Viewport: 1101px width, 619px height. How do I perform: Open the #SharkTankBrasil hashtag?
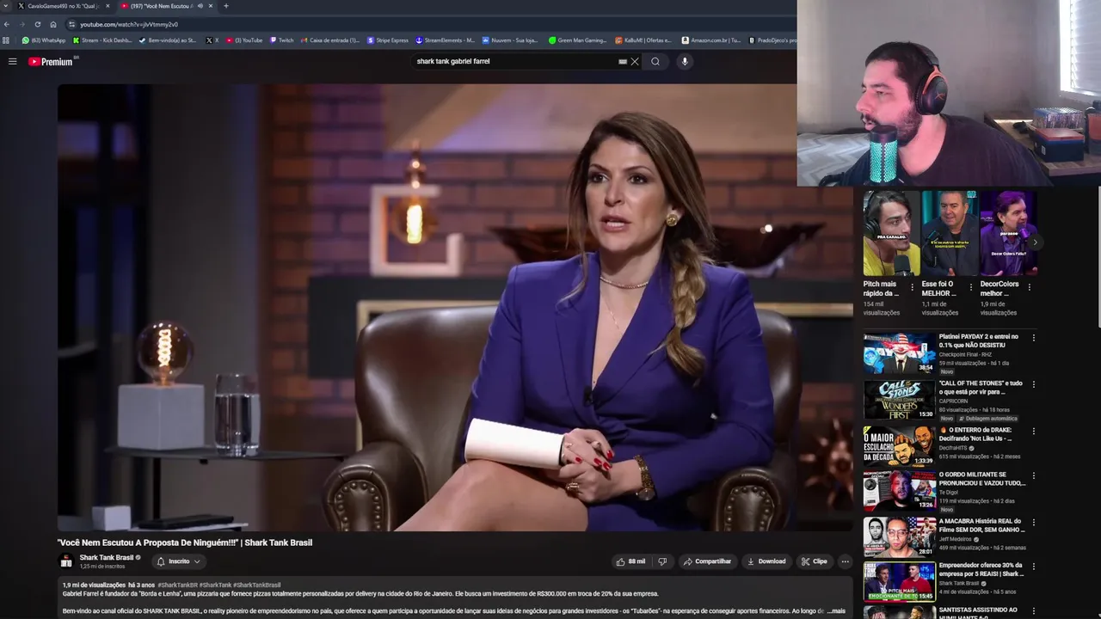[x=256, y=585]
